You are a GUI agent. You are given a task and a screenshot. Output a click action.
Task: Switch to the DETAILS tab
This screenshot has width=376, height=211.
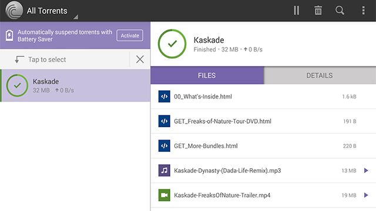(x=320, y=76)
